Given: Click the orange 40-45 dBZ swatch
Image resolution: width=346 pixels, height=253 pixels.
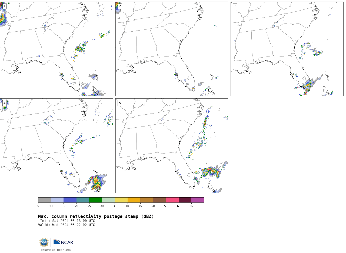Looking at the screenshot, I should click(x=134, y=200).
